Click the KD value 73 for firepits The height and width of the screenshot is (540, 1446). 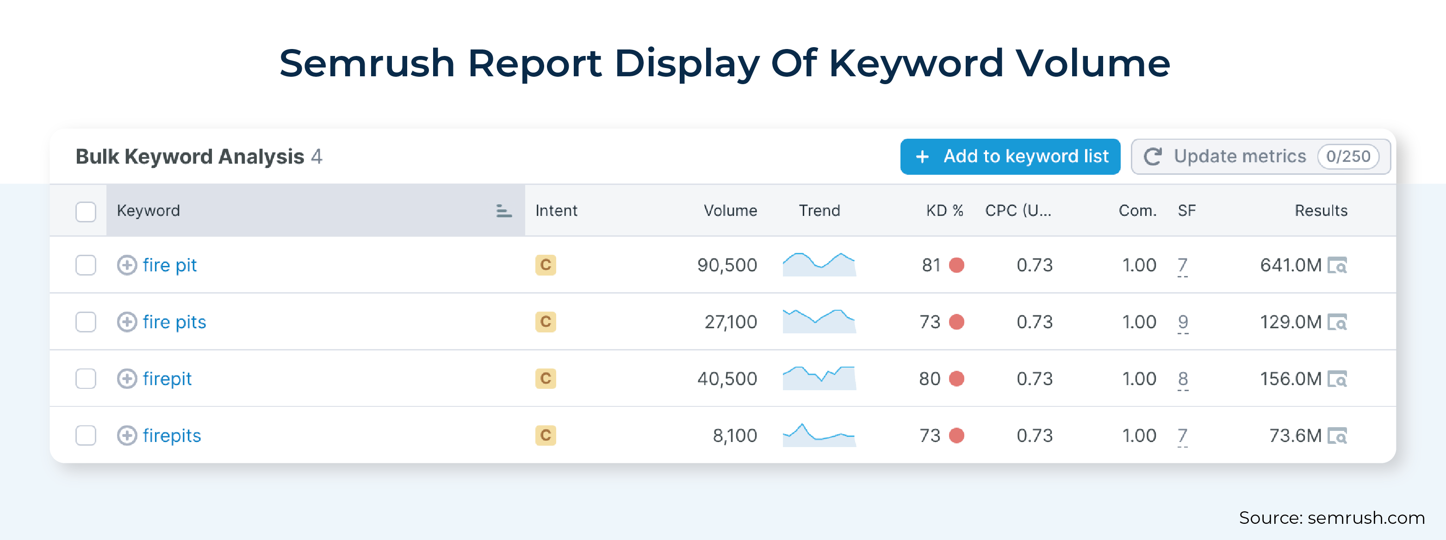pos(930,436)
